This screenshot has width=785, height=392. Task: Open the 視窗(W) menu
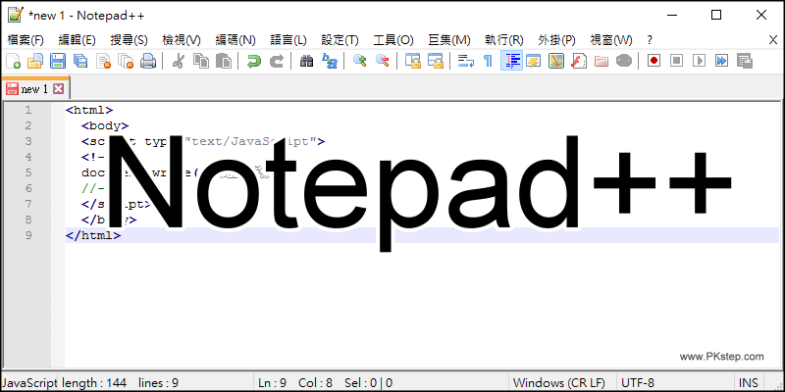pos(610,40)
